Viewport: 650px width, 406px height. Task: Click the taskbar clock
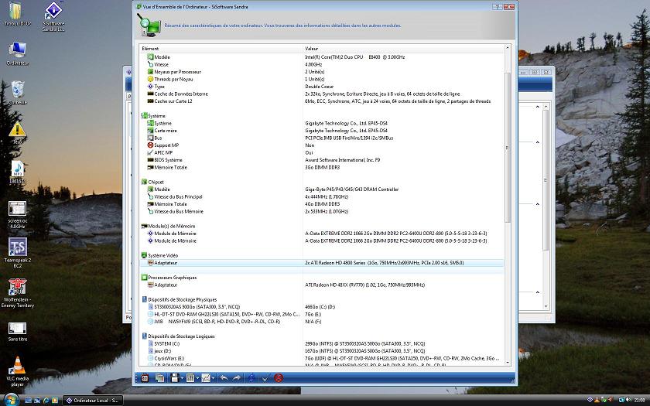[x=639, y=401]
